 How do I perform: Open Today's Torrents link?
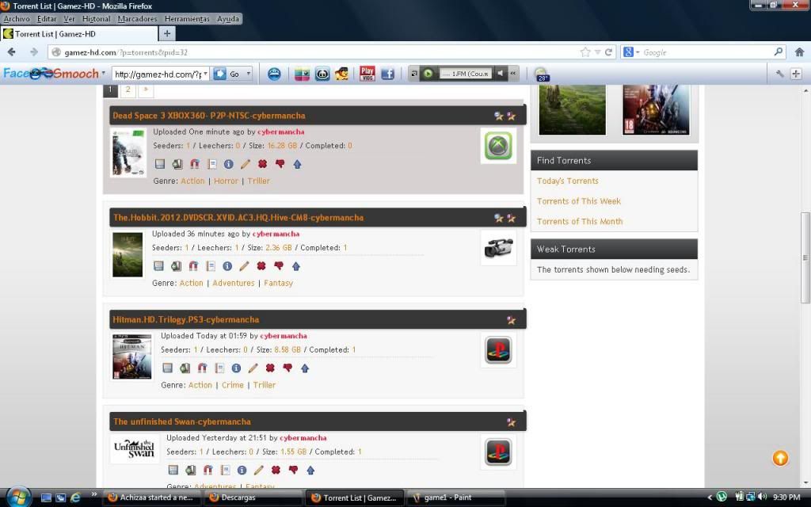567,181
